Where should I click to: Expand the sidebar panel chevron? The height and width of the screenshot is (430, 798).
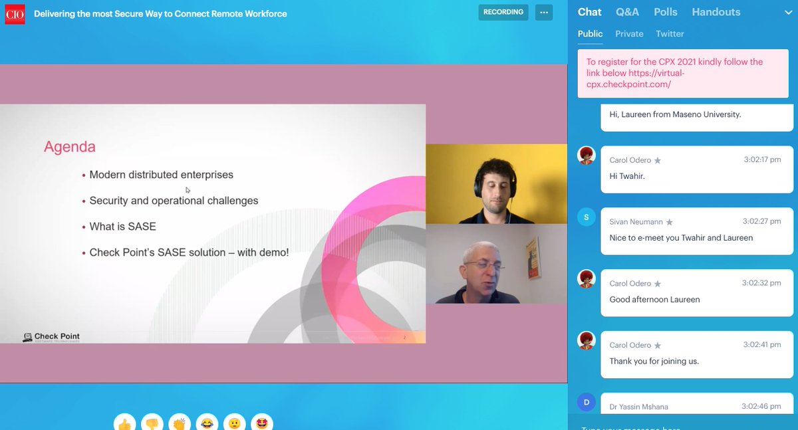[788, 11]
